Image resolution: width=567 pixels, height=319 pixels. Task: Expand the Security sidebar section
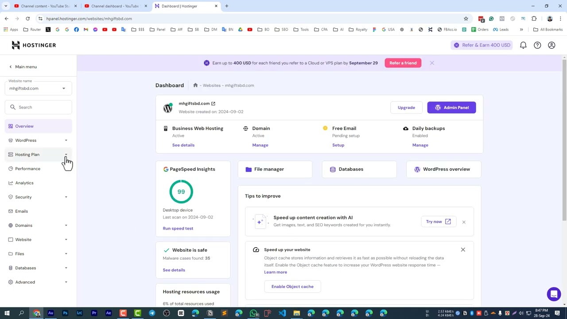[66, 197]
